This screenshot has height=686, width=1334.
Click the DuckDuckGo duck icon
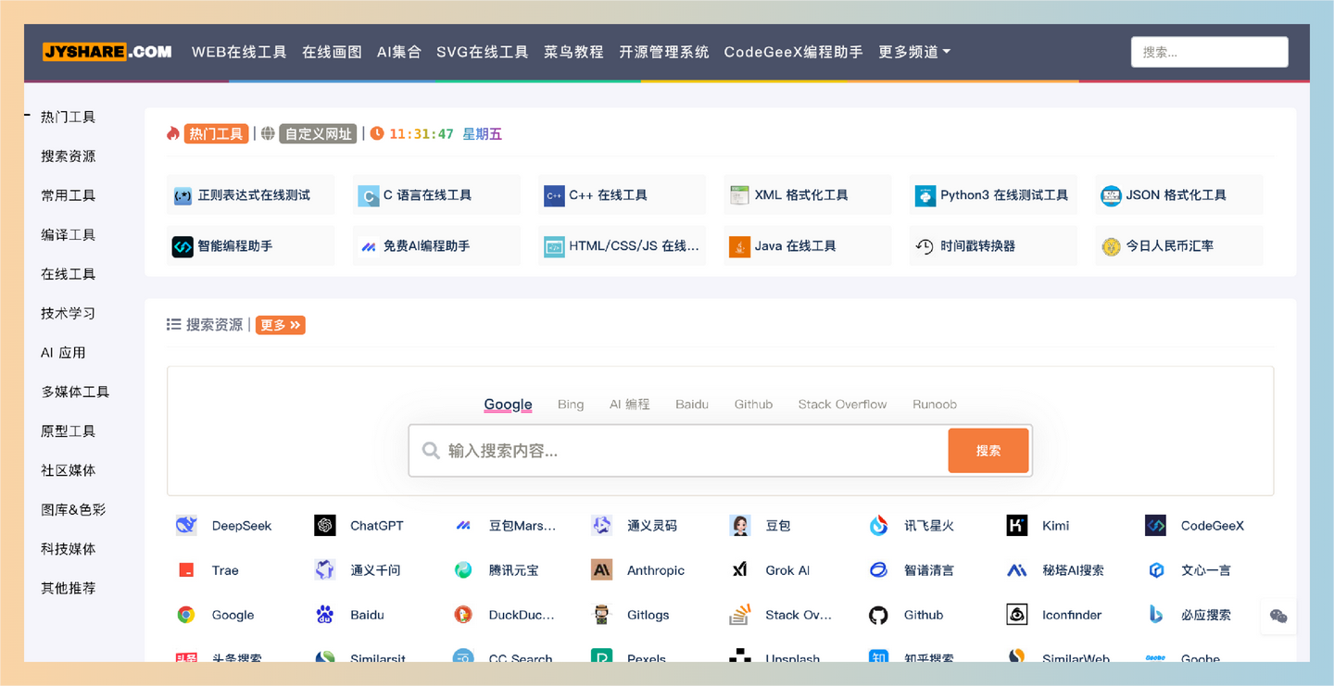coord(463,615)
